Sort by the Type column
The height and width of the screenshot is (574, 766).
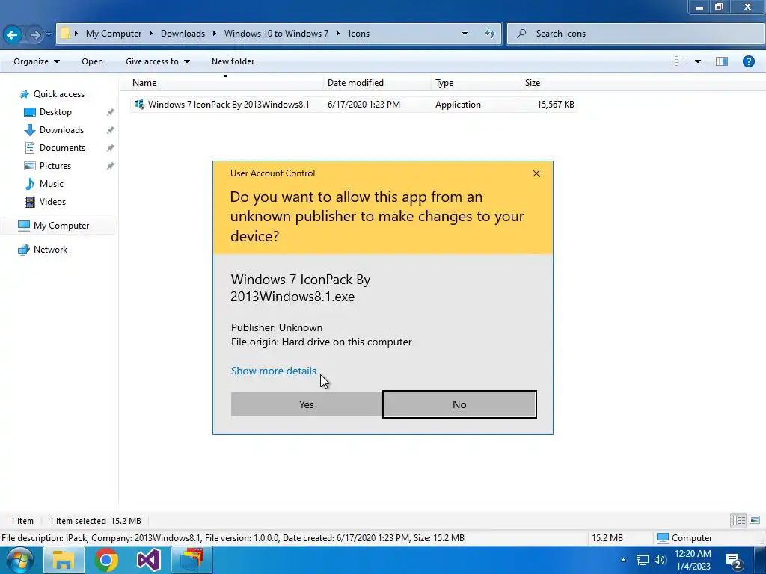point(476,82)
